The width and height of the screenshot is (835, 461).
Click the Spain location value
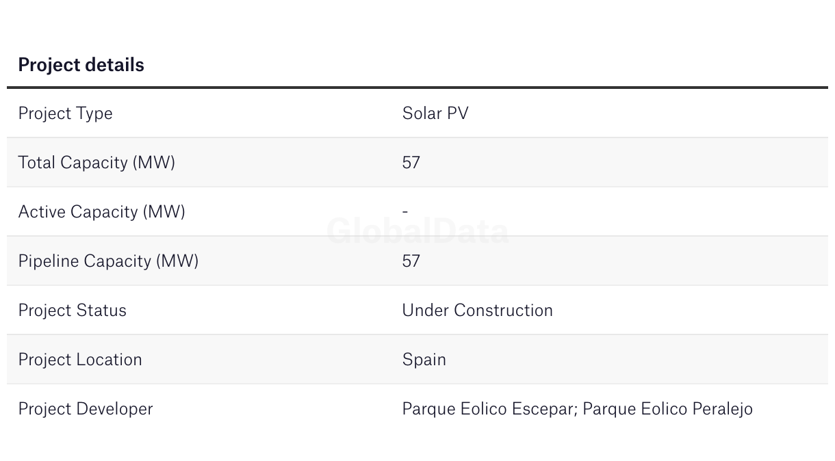click(x=424, y=360)
